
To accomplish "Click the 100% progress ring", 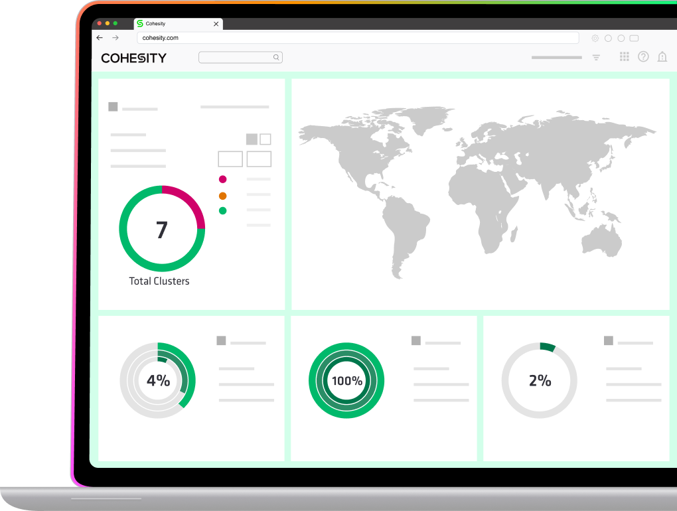I will 346,380.
